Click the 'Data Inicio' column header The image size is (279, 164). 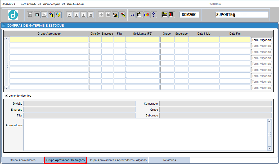click(204, 34)
